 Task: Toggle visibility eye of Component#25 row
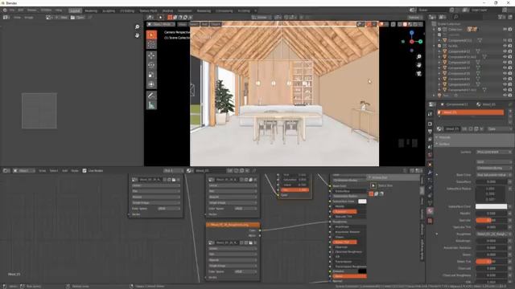(505, 73)
